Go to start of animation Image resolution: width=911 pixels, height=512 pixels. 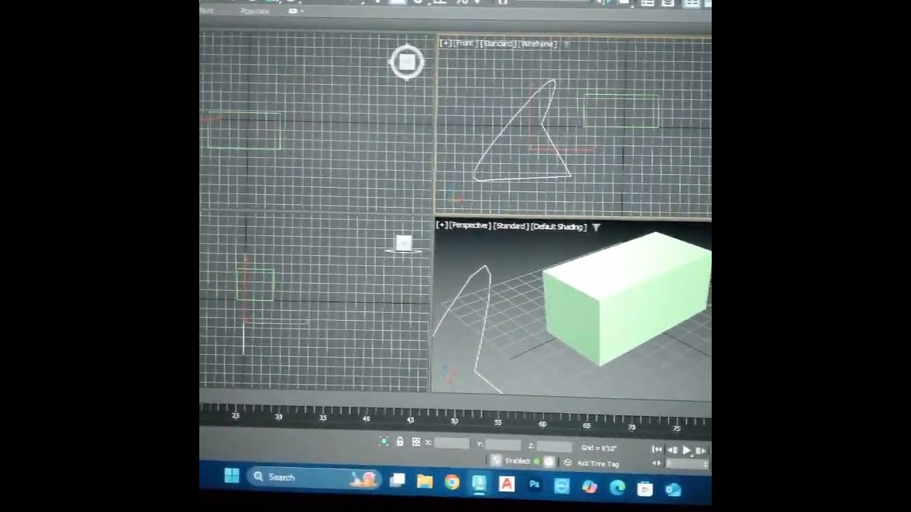(x=657, y=449)
